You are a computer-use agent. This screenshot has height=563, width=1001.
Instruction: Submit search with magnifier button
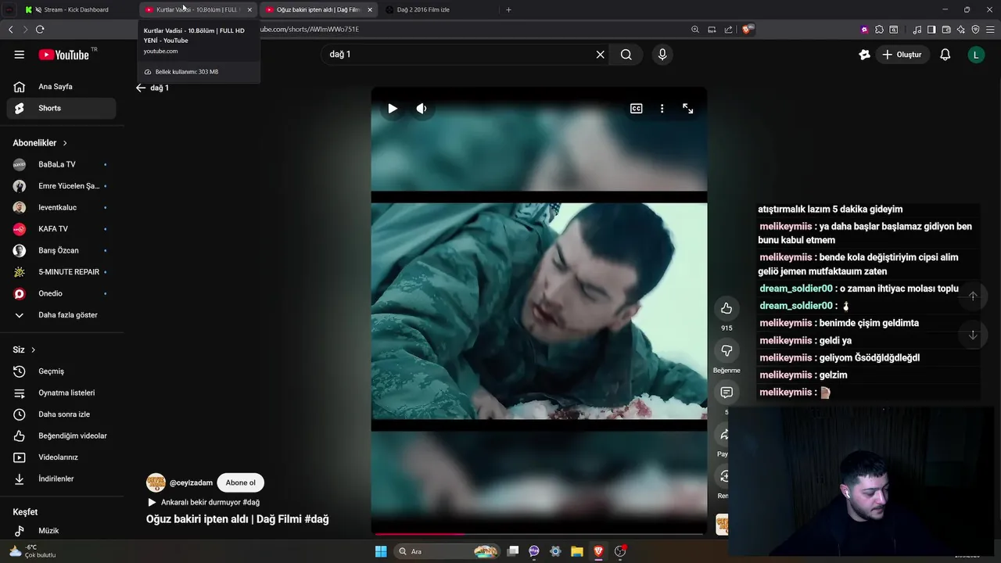click(x=626, y=55)
